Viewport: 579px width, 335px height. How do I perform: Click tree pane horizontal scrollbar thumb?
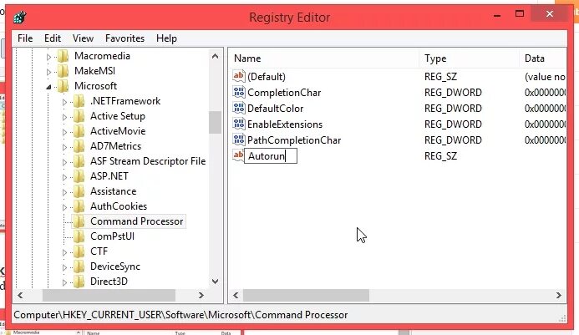pyautogui.click(x=109, y=295)
